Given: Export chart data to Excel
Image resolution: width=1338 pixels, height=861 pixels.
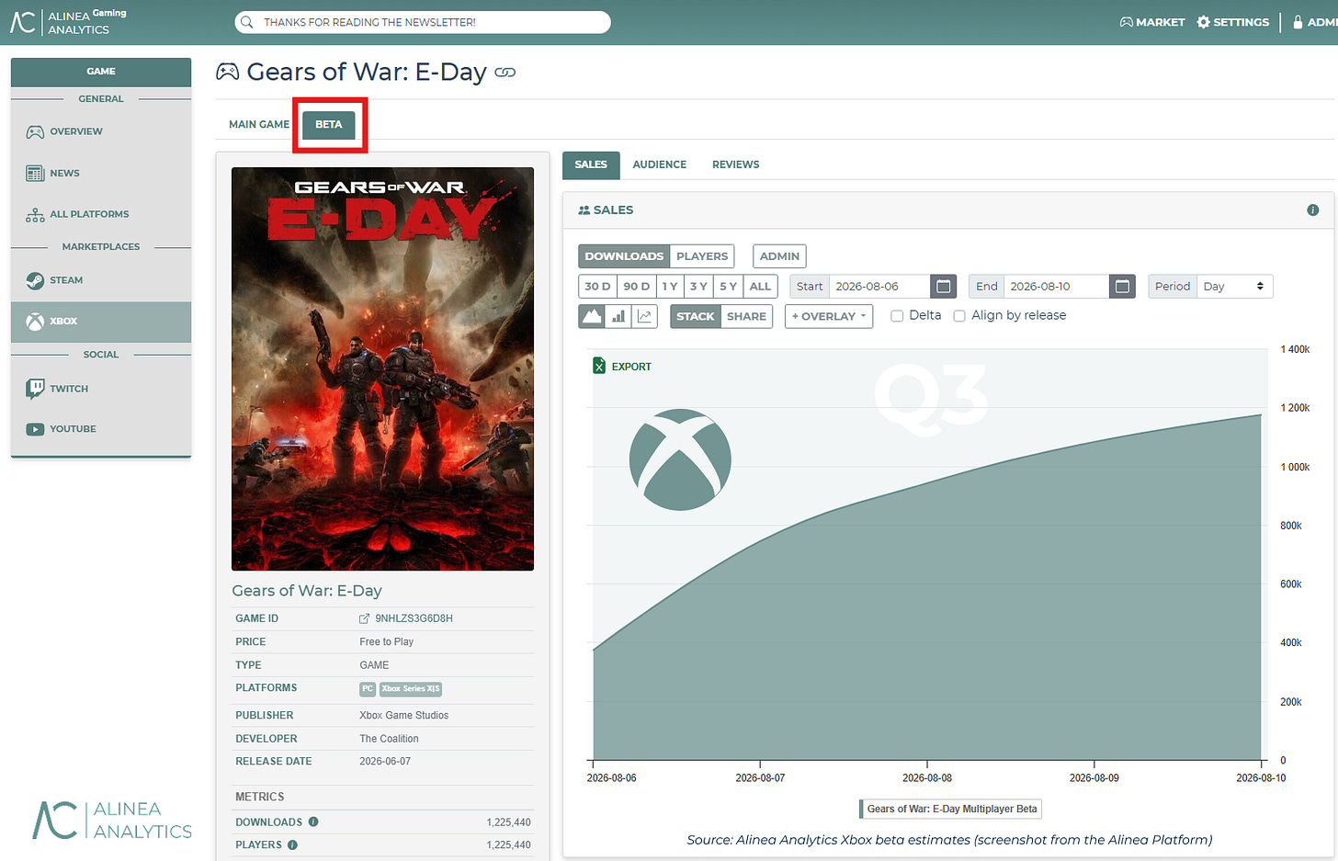Looking at the screenshot, I should pyautogui.click(x=622, y=367).
